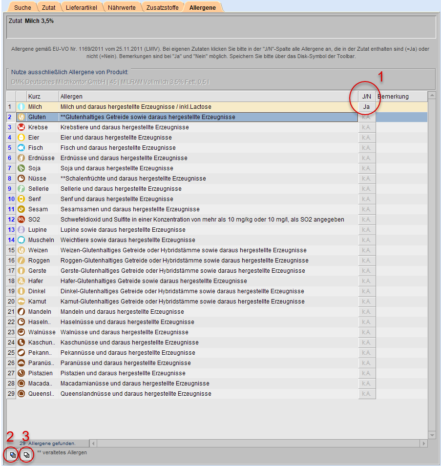Click the Queensl.. nut icon
Image resolution: width=441 pixels, height=466 pixels.
tap(21, 394)
